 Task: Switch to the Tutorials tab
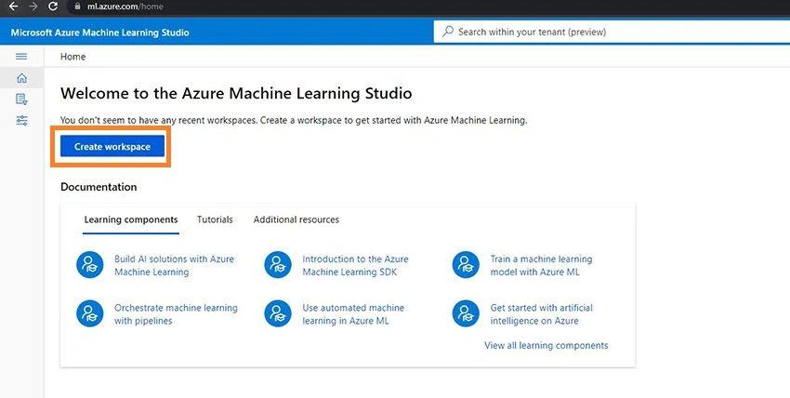point(215,219)
